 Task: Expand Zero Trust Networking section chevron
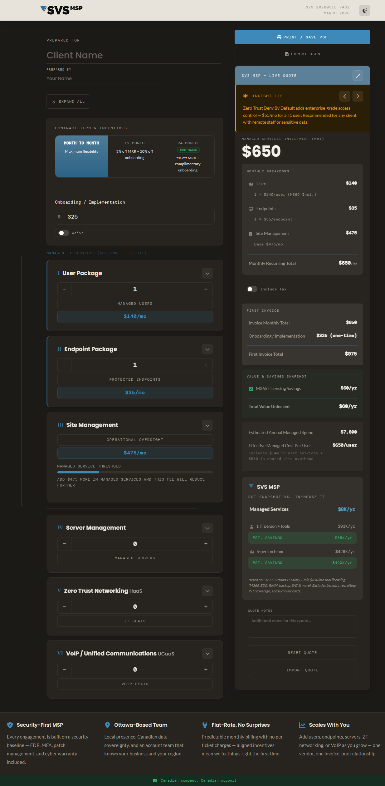coord(207,591)
